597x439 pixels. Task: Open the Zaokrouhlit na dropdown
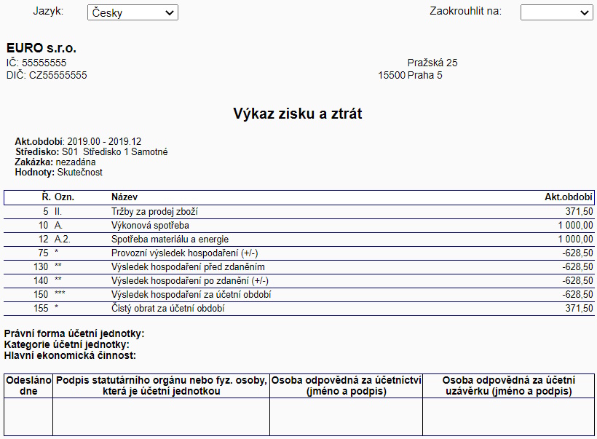pyautogui.click(x=556, y=12)
